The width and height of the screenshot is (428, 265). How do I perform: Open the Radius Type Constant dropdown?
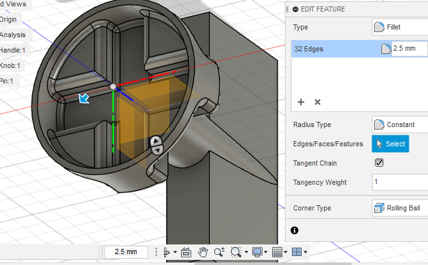point(399,124)
